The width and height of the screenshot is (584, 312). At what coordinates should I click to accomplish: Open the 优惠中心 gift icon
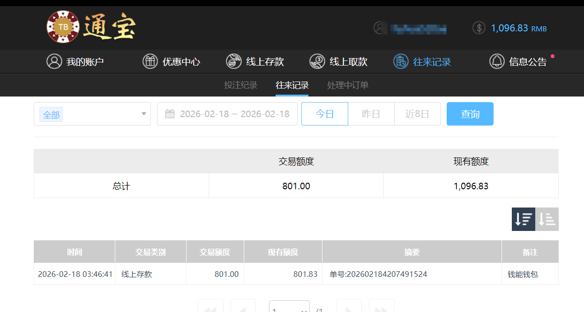(150, 61)
